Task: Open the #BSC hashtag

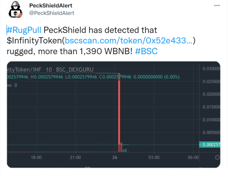Action: pyautogui.click(x=146, y=51)
